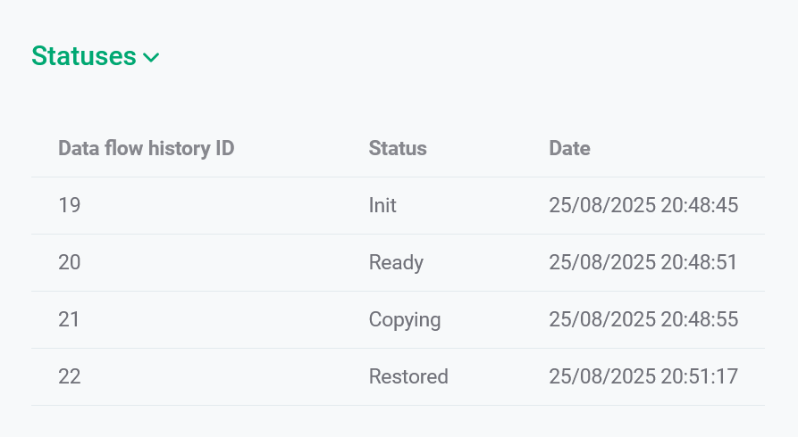Click the Init status cell
Viewport: 798px width, 437px height.
click(382, 205)
